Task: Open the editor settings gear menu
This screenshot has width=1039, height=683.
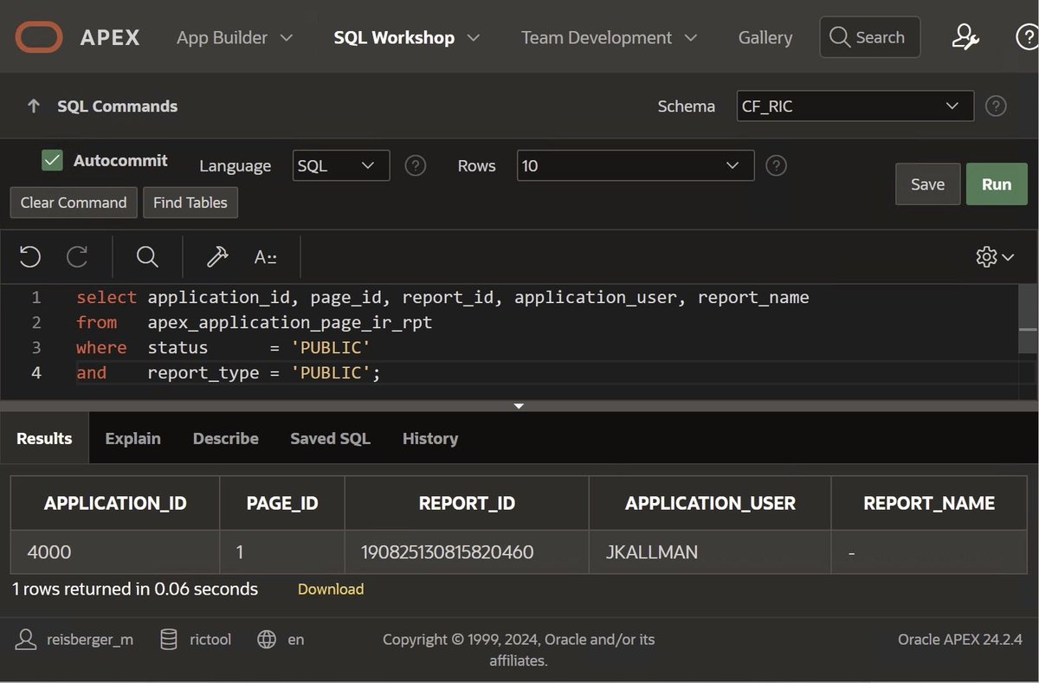Action: point(995,256)
